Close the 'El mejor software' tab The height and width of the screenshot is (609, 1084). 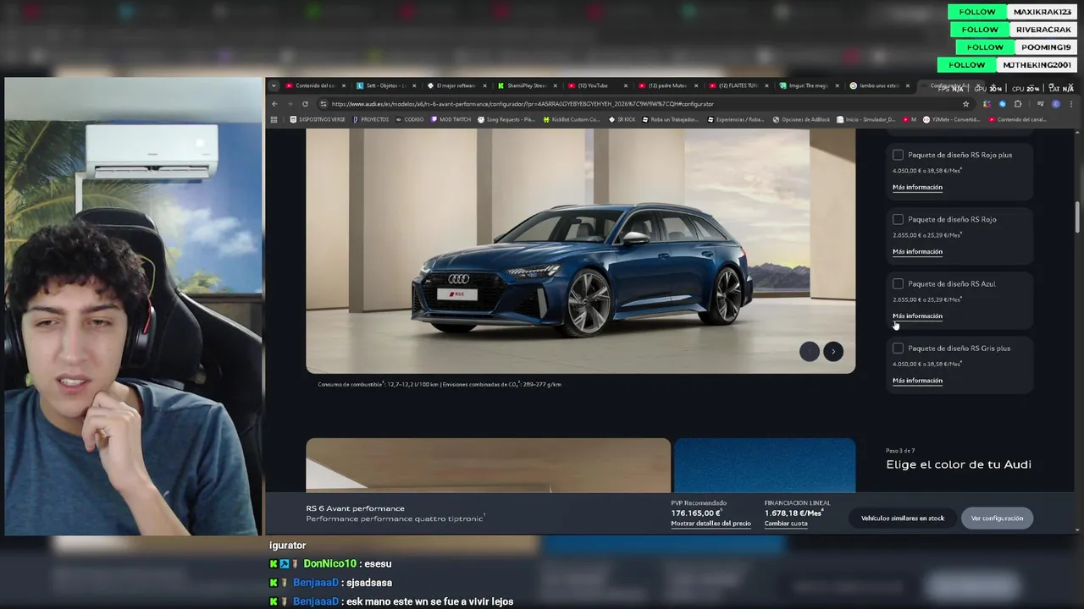[x=484, y=85]
